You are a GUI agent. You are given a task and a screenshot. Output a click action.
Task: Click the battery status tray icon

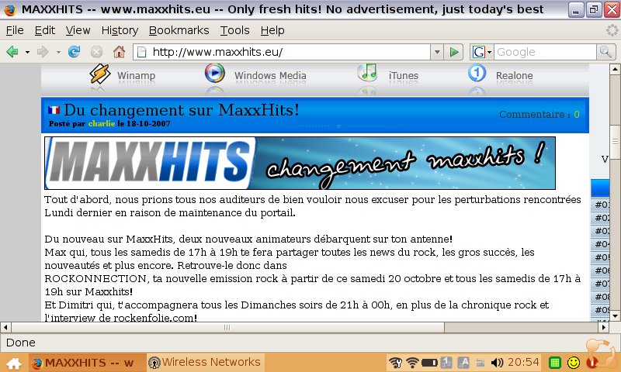(429, 363)
